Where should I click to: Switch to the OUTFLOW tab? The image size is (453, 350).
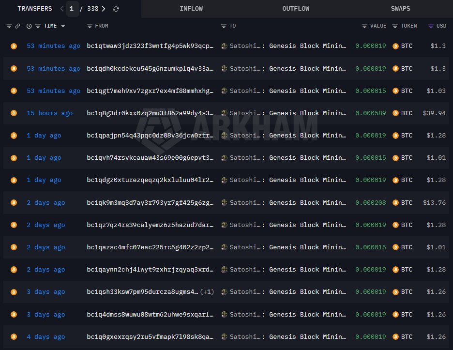click(296, 9)
